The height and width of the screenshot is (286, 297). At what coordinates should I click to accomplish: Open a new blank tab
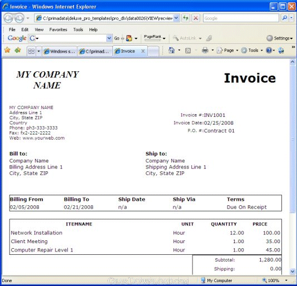coord(154,51)
